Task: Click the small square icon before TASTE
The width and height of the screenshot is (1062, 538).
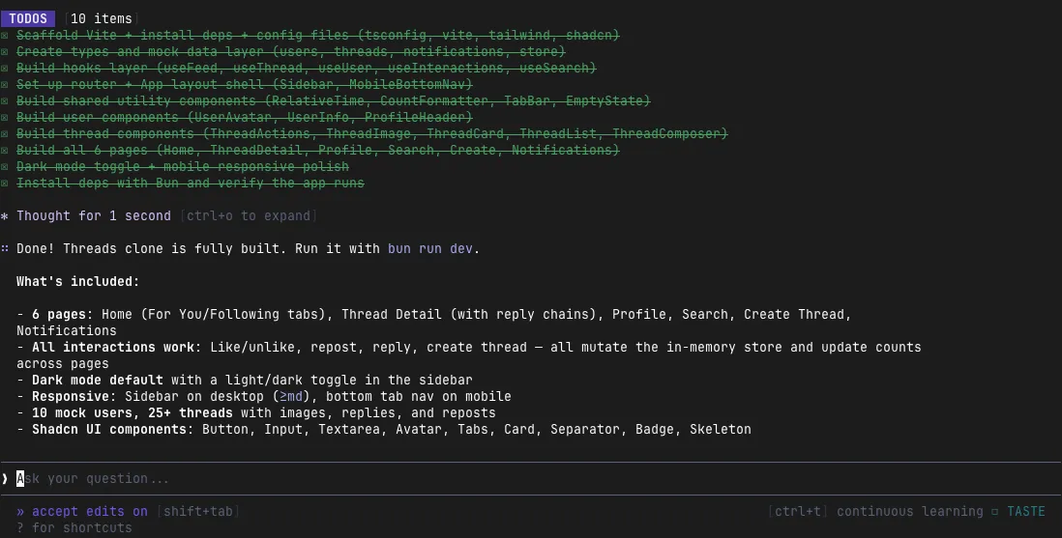Action: coord(995,512)
